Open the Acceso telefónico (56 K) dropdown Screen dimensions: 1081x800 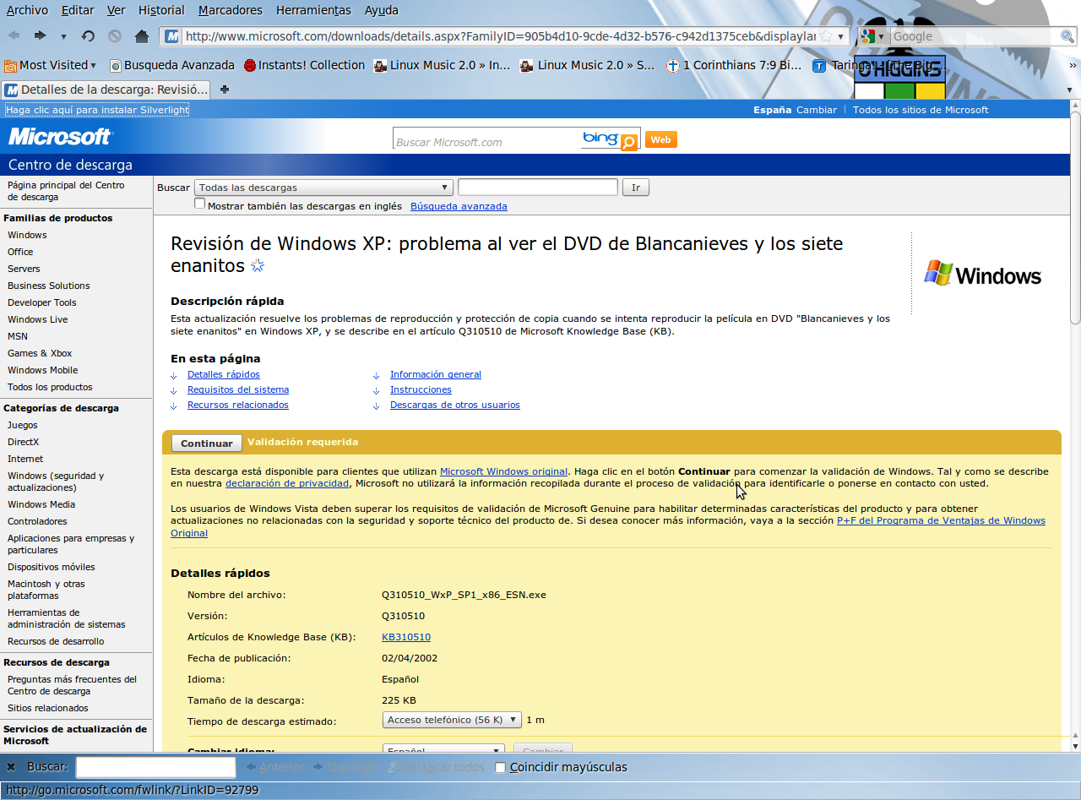click(x=452, y=720)
